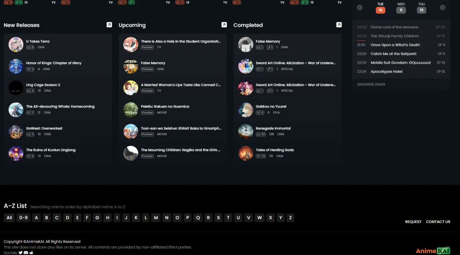Image resolution: width=460 pixels, height=255 pixels.
Task: Open Once Upon a Witch's Death entry
Action: [401, 45]
